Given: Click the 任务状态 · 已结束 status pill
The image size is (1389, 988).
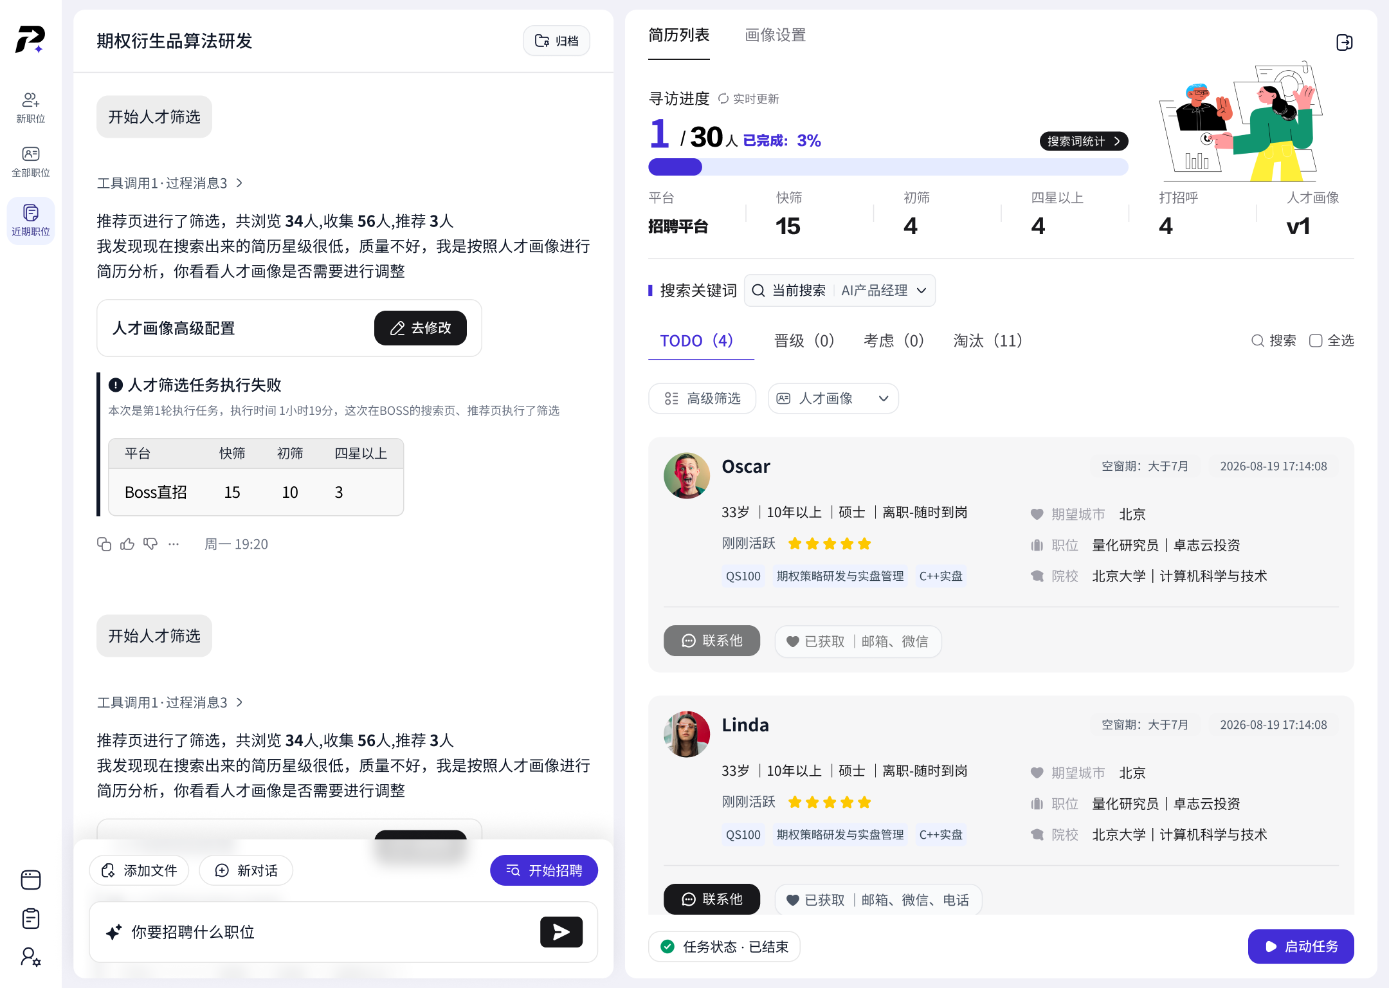Looking at the screenshot, I should click(x=724, y=946).
